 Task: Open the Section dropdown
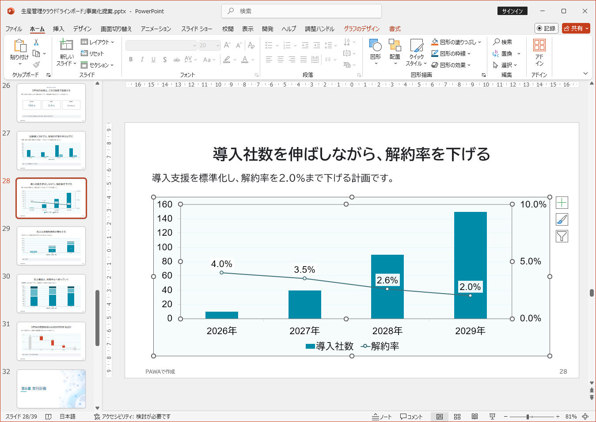97,65
